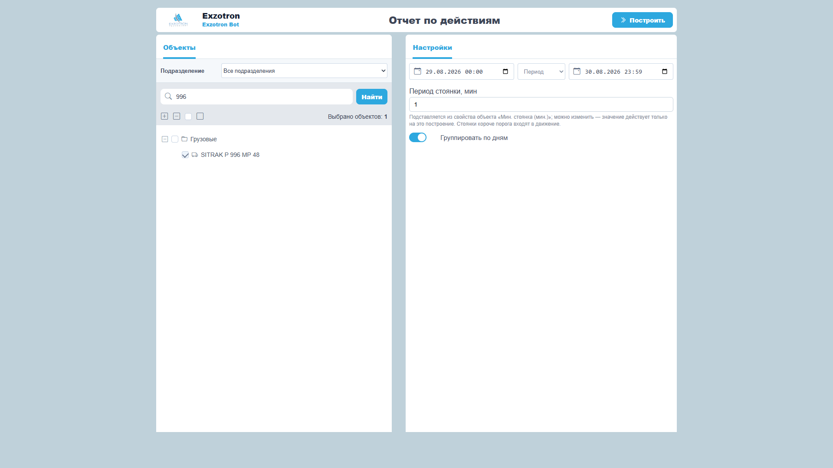Click the truck icon beside SITRAK P 996 MP 48

[x=195, y=155]
